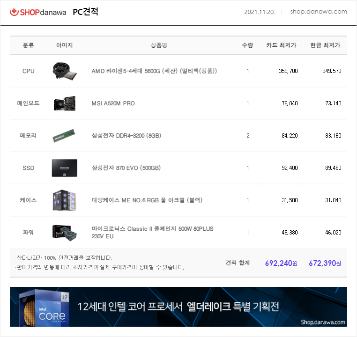Screen dimensions: 357x337
Task: Click the MSI A520M PRO motherboard image
Action: [65, 103]
